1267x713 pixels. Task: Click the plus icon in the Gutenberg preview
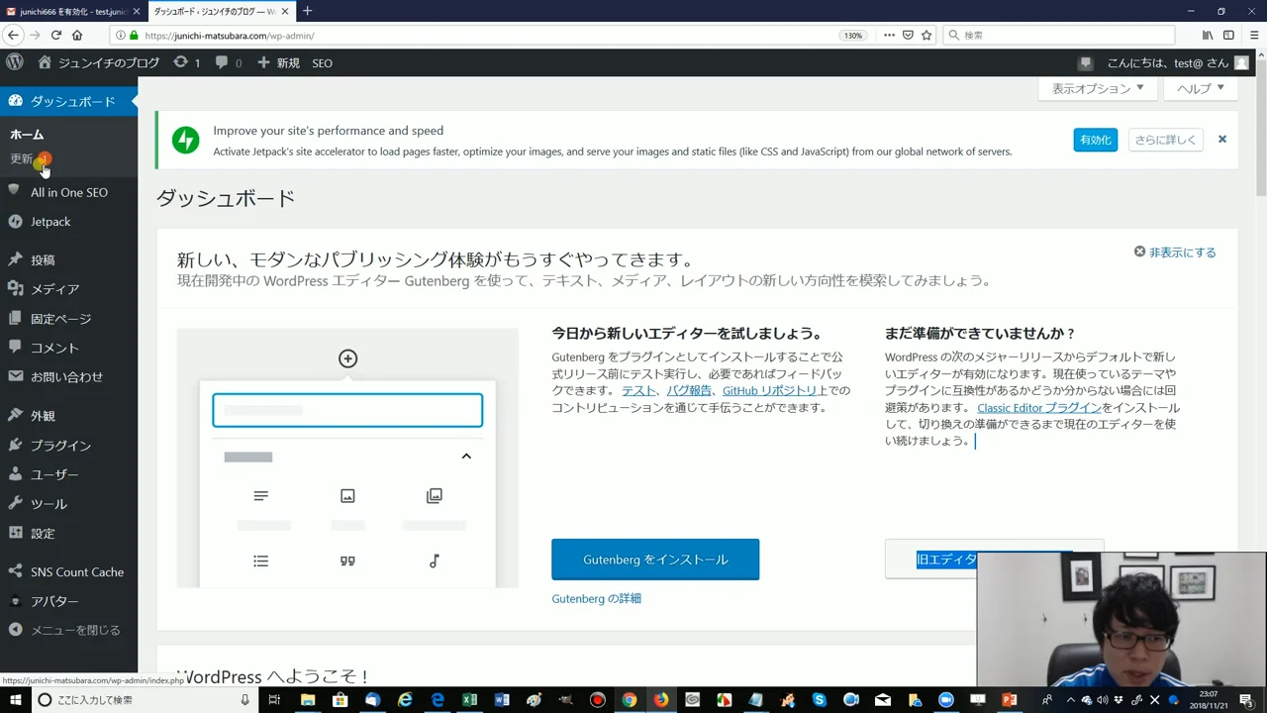347,358
